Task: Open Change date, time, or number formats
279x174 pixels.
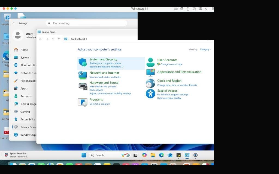Action: click(177, 85)
